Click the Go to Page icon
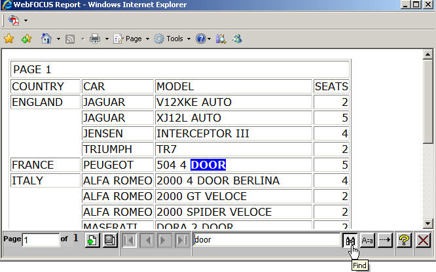The height and width of the screenshot is (272, 436). click(x=92, y=240)
